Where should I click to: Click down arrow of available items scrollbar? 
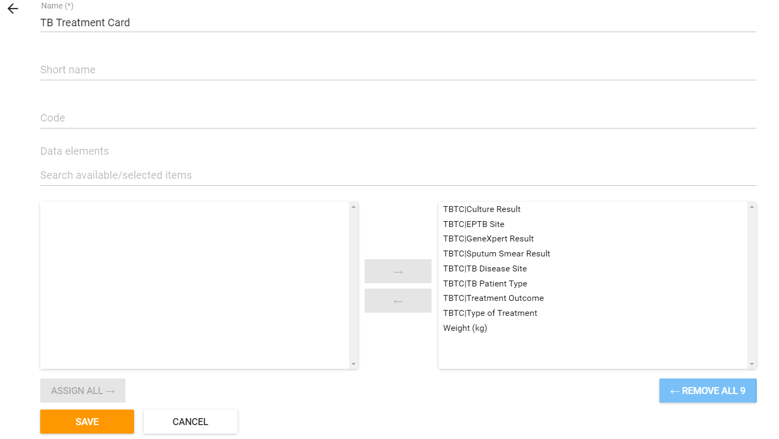353,364
